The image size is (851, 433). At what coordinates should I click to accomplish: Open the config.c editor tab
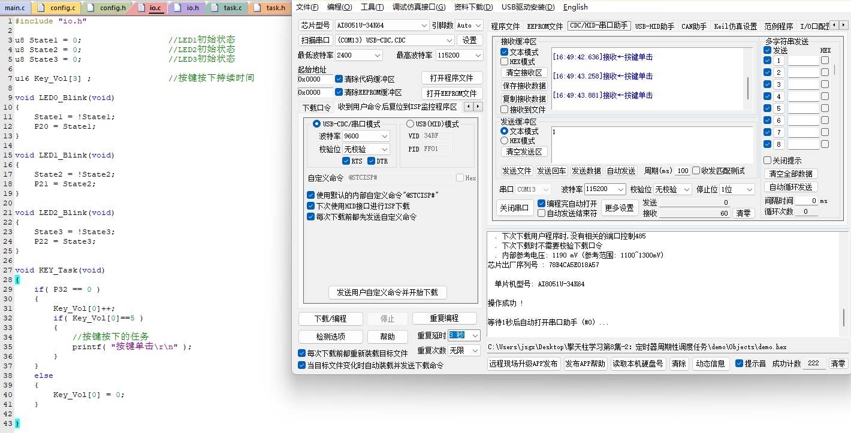(x=57, y=8)
